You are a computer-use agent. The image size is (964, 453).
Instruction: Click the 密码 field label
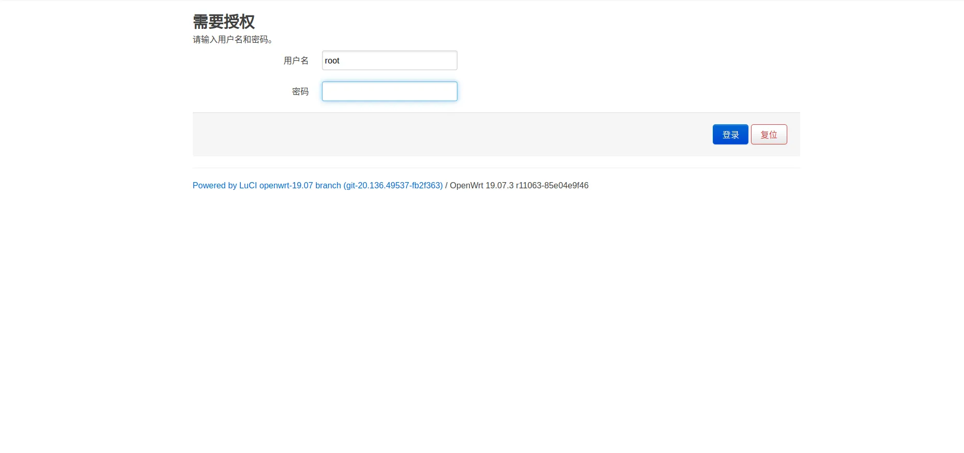point(300,92)
